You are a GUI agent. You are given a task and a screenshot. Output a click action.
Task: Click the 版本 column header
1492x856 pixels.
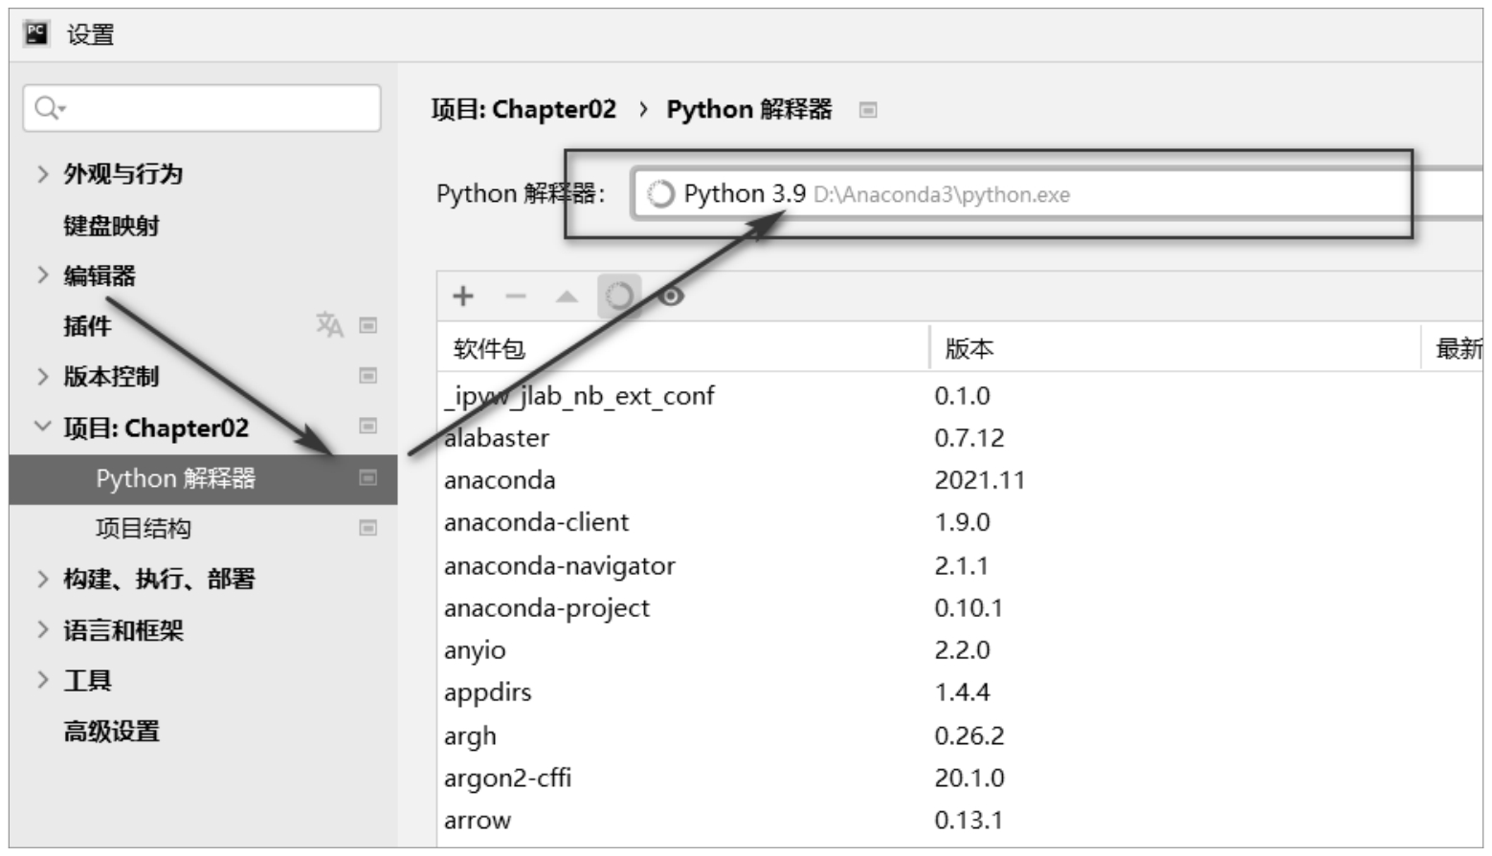pyautogui.click(x=969, y=348)
